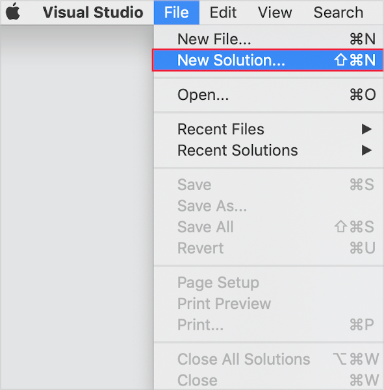Open the Edit menu
Viewport: 384px width, 390px height.
223,12
